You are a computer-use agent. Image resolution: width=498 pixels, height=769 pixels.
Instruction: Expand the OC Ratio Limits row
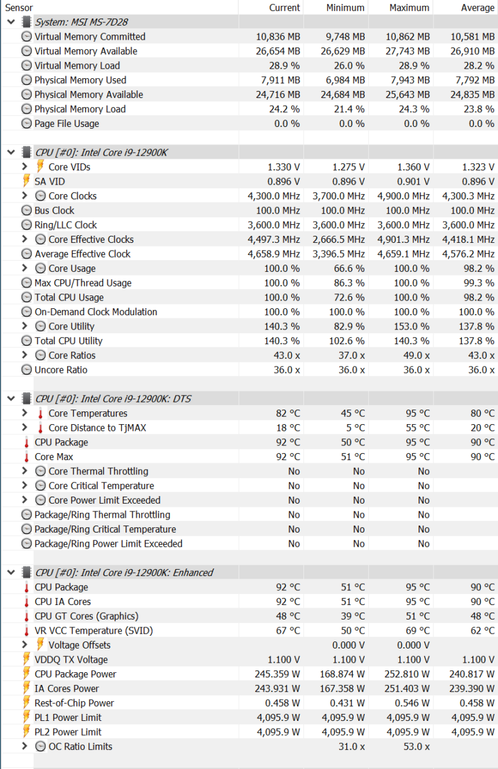point(25,747)
